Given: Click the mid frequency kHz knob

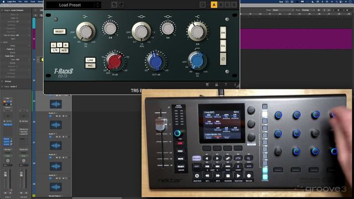Looking at the screenshot, I should pos(142,32).
